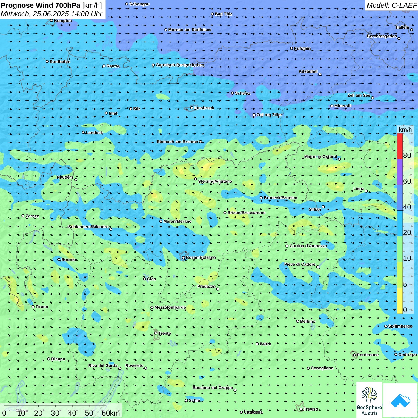Click the 'Prognose Wind 700hPa' title
The image size is (418, 418).
[x=41, y=5]
